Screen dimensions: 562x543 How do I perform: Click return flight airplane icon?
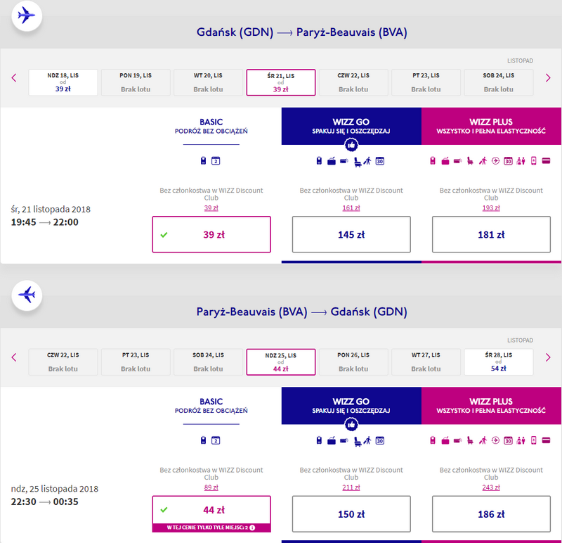point(27,295)
